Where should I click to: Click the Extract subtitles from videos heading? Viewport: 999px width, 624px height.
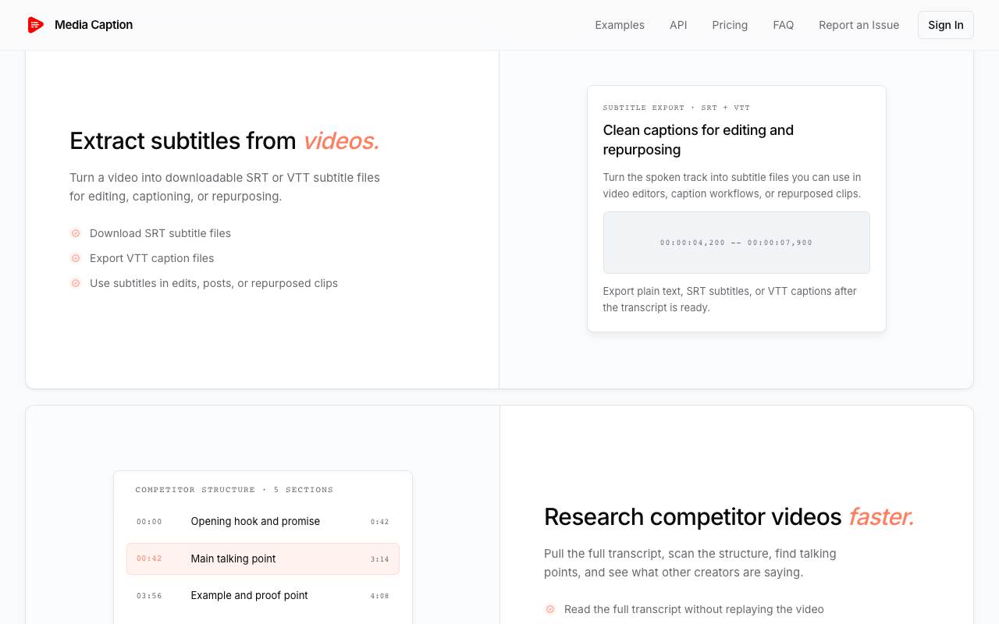[225, 141]
